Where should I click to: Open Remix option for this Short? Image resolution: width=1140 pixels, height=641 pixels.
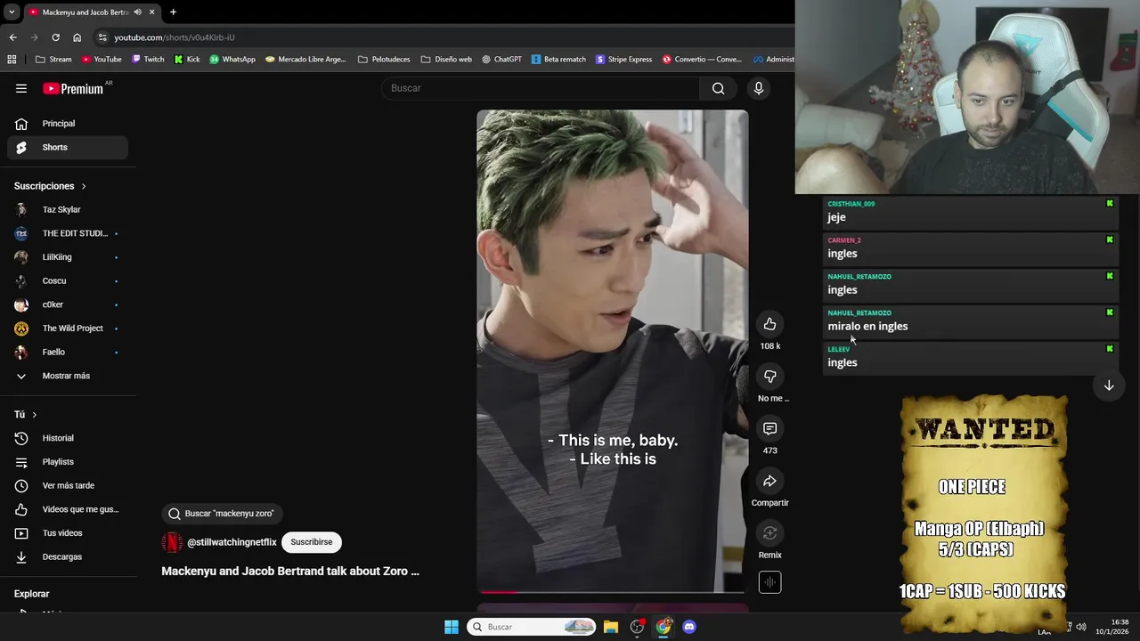pyautogui.click(x=769, y=533)
